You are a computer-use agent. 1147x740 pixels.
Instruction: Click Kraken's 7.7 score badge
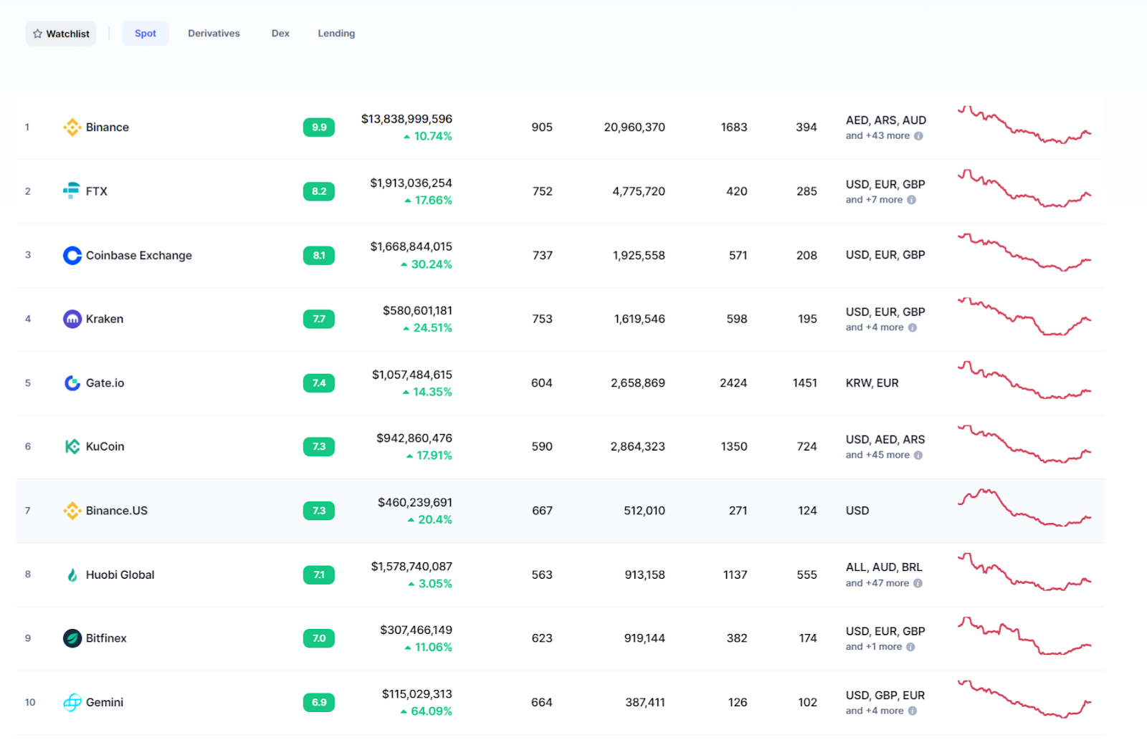click(x=319, y=319)
